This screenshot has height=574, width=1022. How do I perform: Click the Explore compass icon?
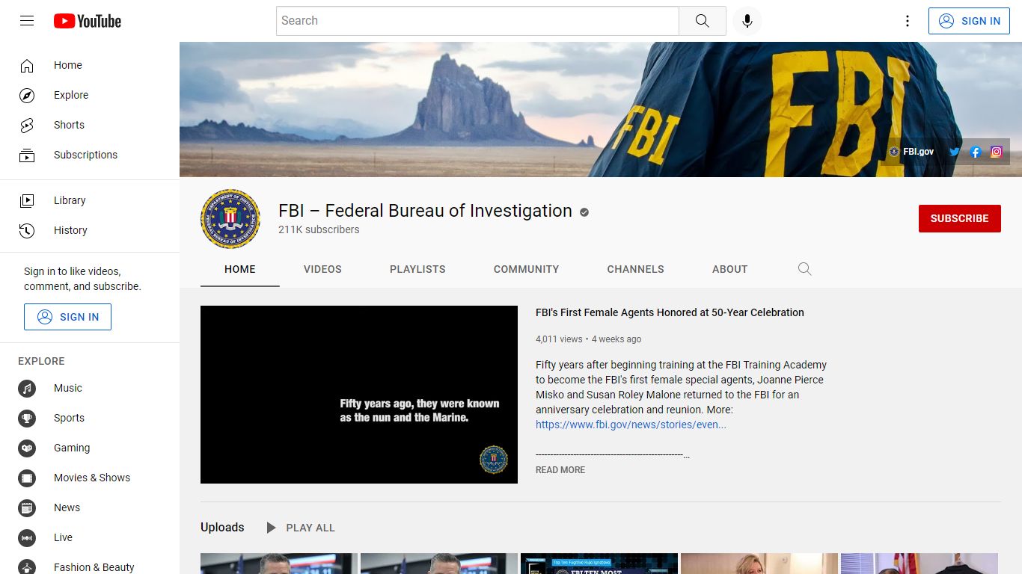tap(27, 95)
